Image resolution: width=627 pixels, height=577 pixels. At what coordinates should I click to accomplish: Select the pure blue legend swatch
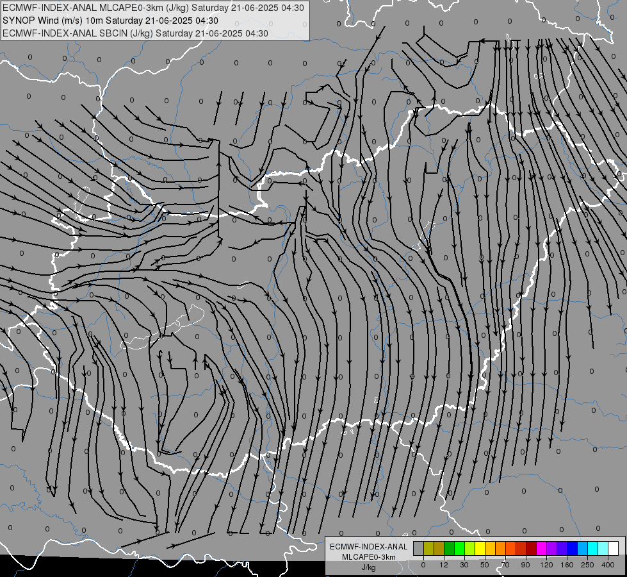572,548
